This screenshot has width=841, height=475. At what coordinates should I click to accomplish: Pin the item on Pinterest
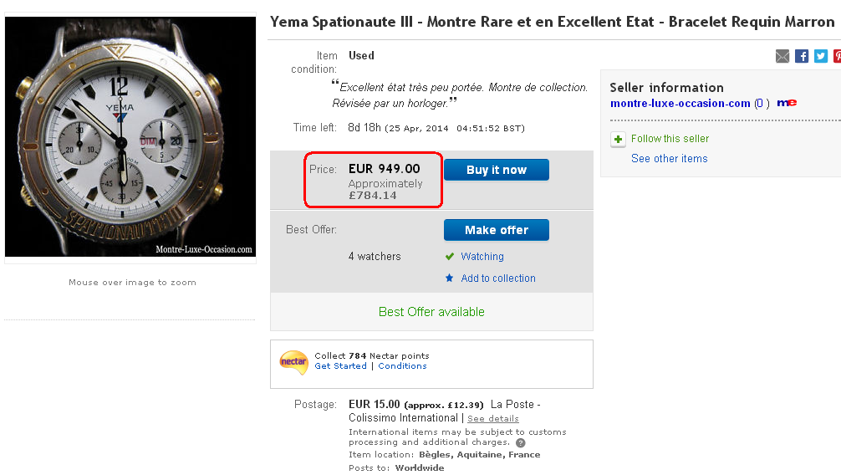point(837,56)
